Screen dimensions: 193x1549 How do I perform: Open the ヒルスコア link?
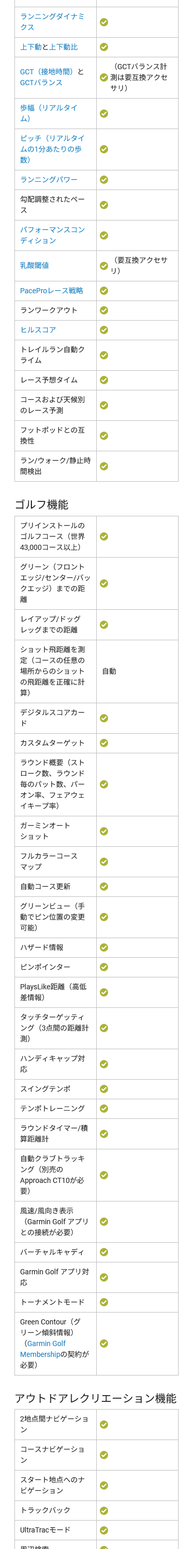tap(38, 329)
